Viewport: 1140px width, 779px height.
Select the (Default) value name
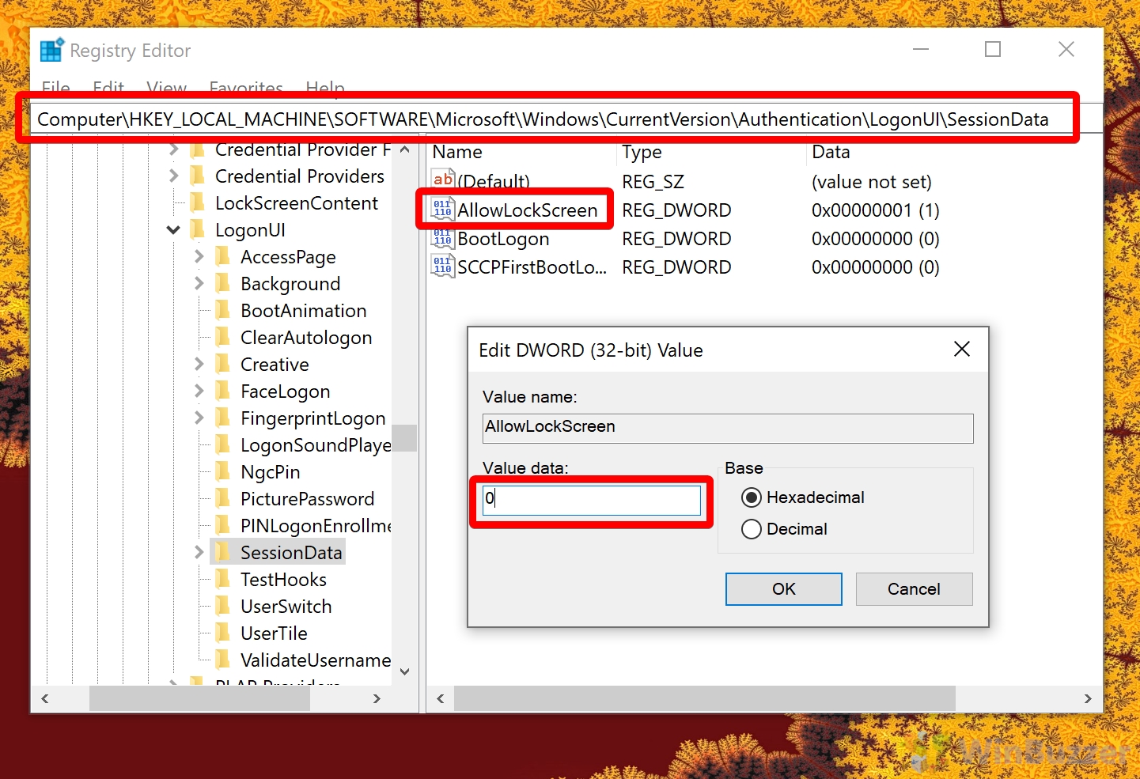point(494,182)
